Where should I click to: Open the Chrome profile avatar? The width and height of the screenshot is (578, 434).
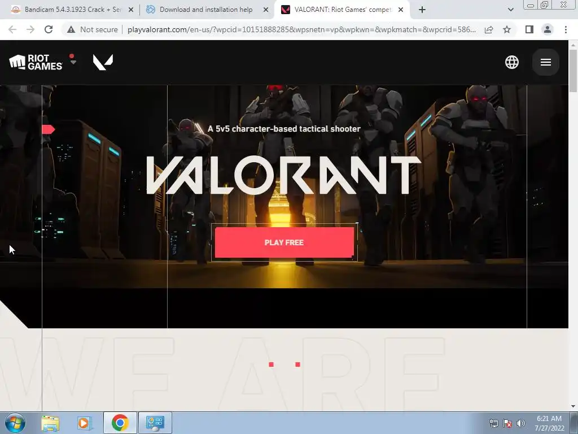pyautogui.click(x=548, y=29)
